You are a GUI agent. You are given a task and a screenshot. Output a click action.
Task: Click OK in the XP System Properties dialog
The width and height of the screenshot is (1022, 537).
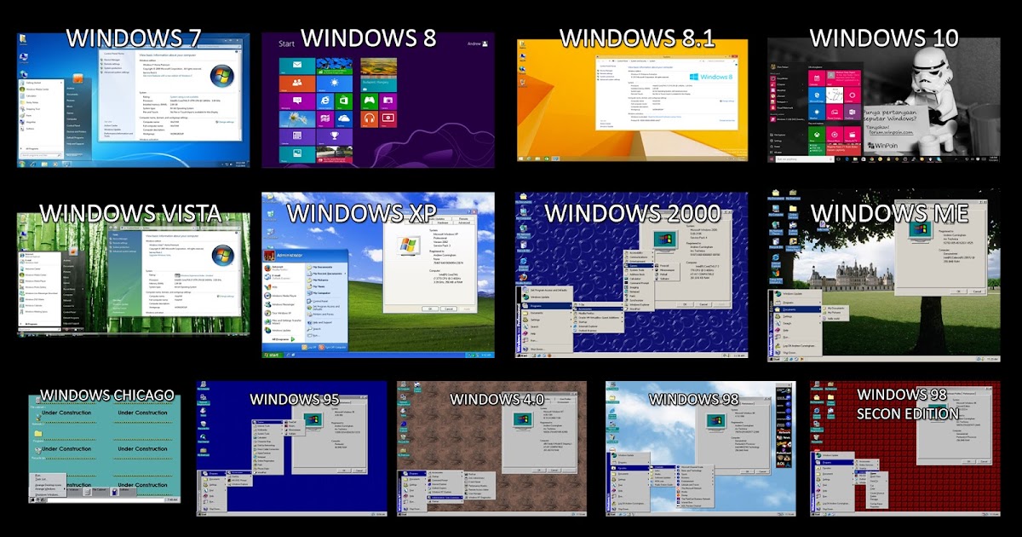tap(430, 309)
